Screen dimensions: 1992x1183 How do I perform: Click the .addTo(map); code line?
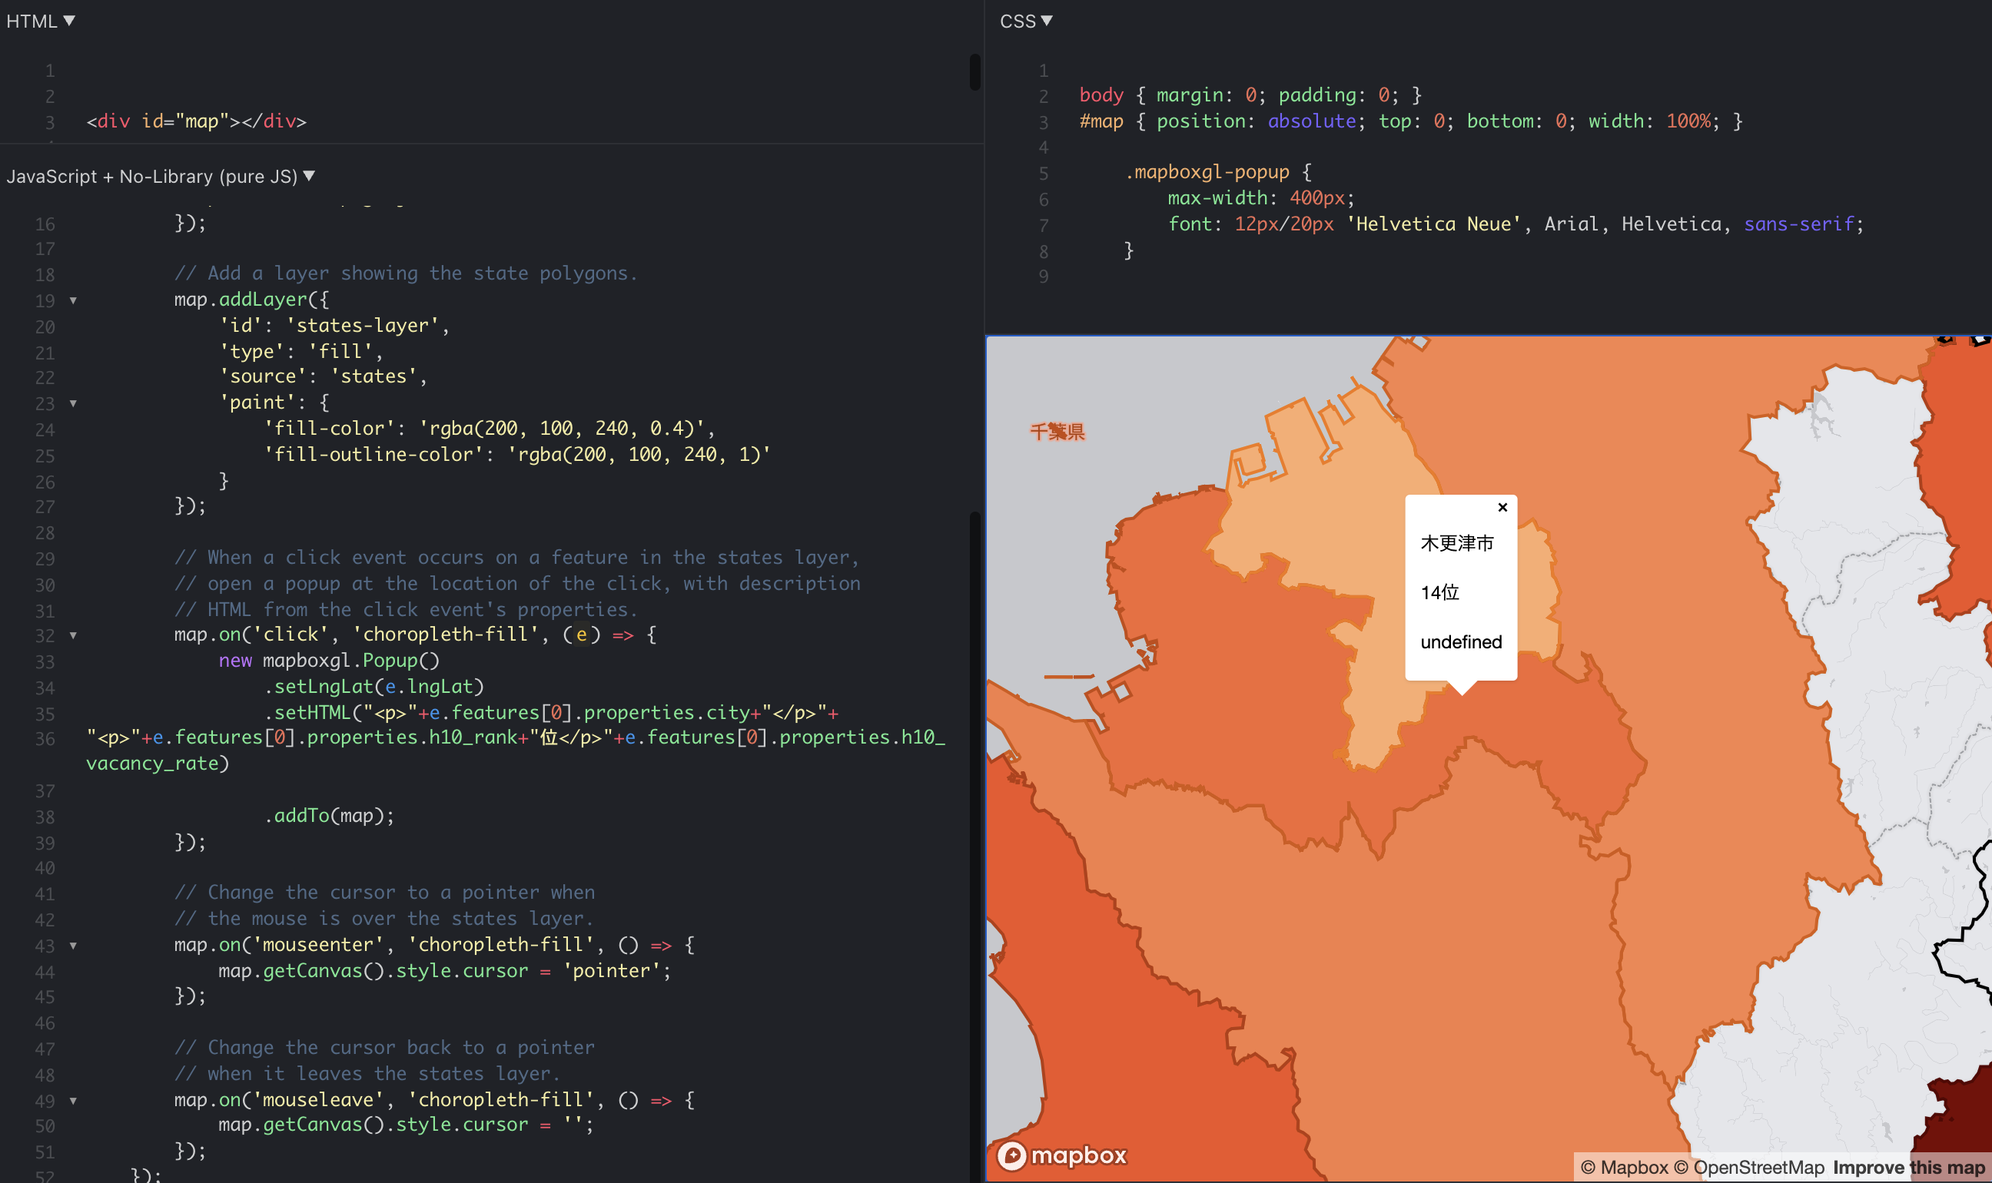tap(330, 816)
